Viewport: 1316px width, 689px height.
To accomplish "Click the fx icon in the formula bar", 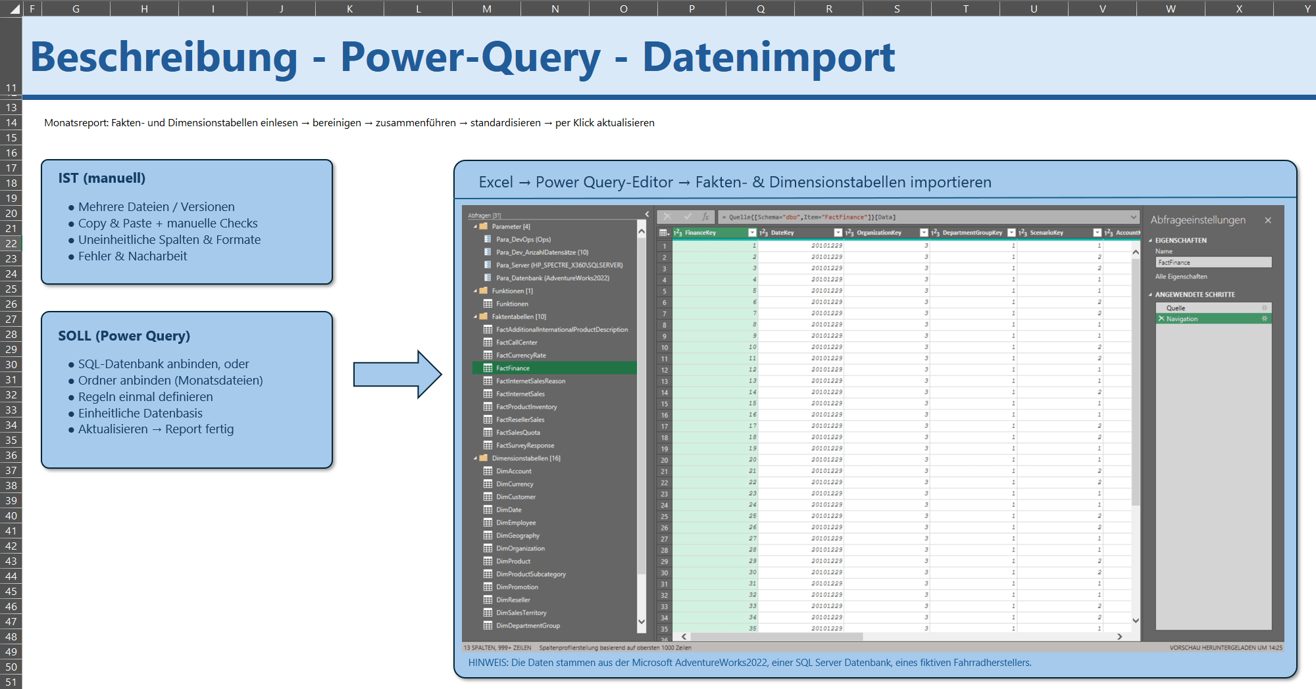I will [705, 217].
